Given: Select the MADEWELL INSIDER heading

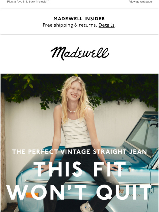Looking at the screenshot, I should 79,19.
